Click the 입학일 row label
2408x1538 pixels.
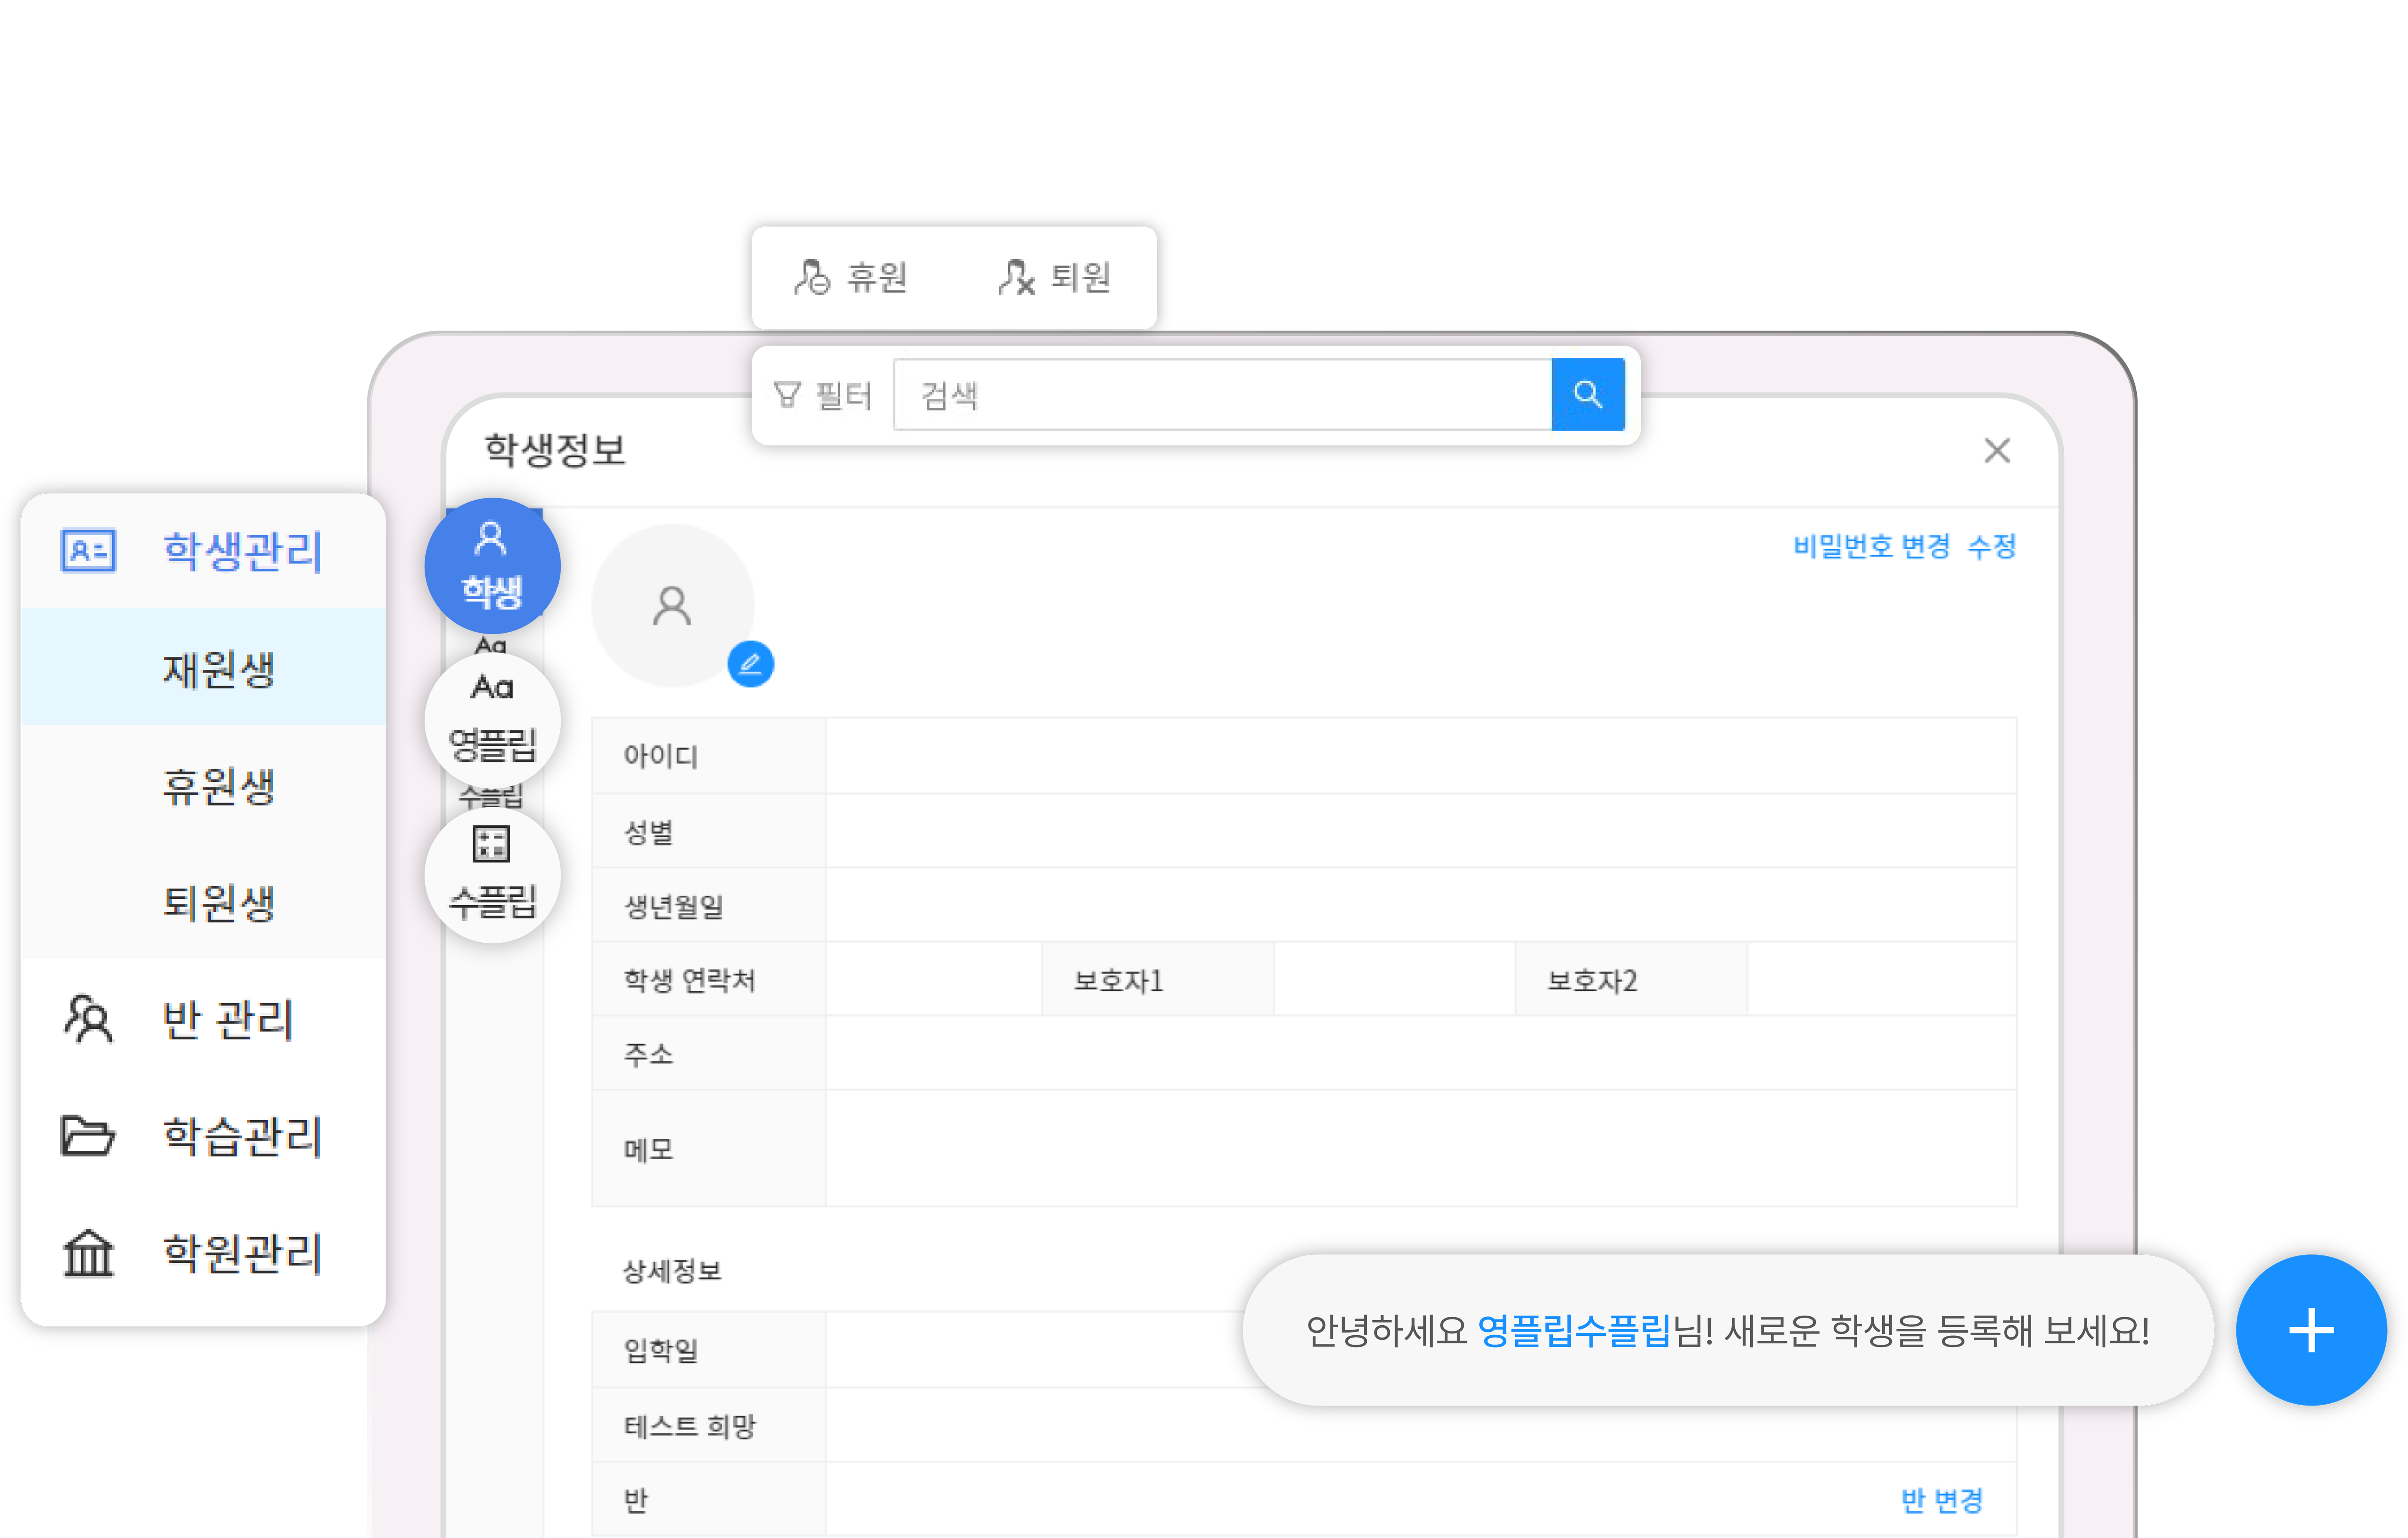click(661, 1351)
